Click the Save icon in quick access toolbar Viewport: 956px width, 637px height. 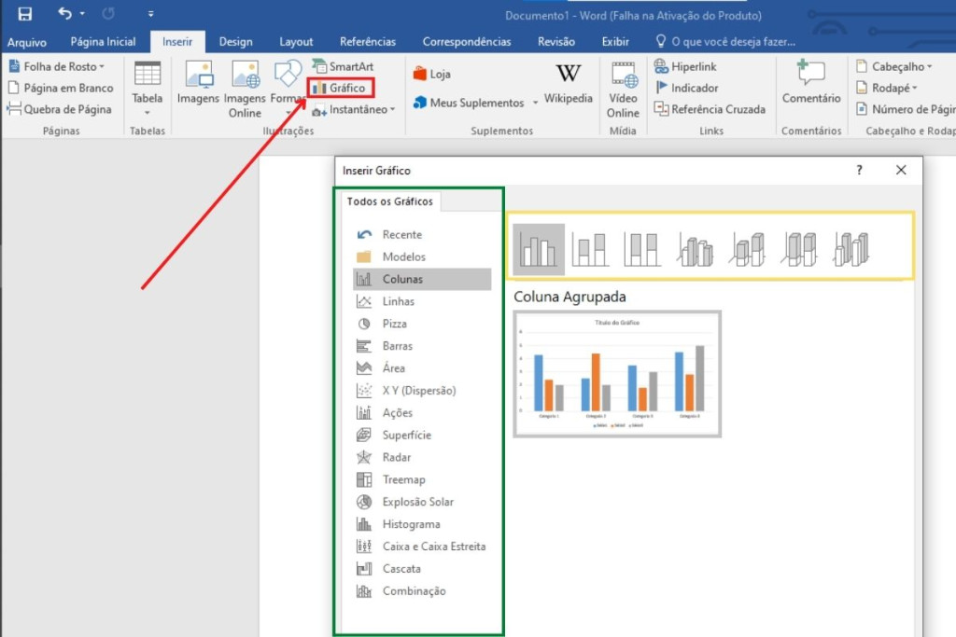pos(25,14)
